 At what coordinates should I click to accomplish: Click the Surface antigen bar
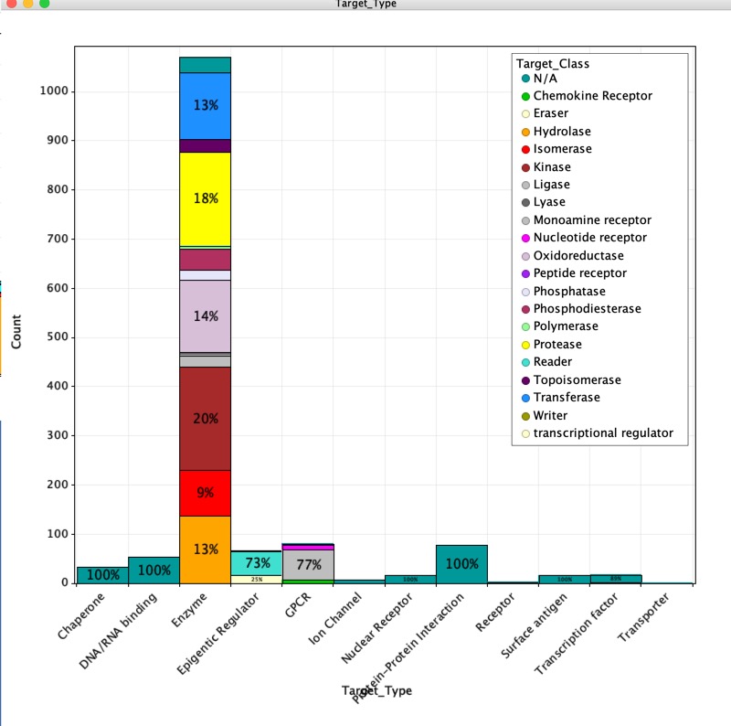point(565,579)
